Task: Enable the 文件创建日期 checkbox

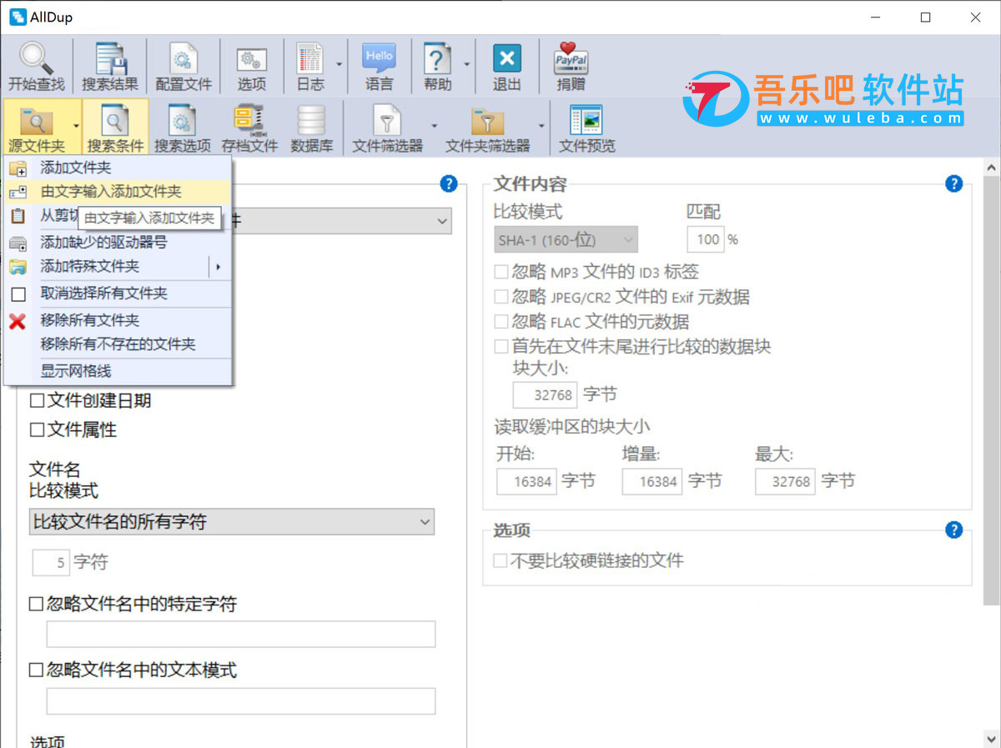Action: (x=38, y=401)
